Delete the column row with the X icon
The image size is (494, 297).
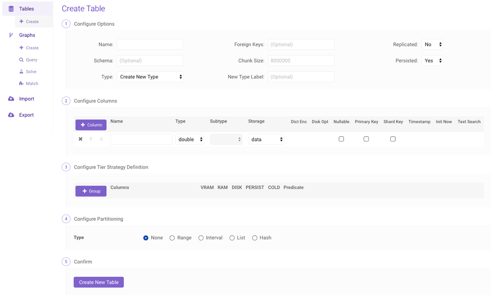81,139
